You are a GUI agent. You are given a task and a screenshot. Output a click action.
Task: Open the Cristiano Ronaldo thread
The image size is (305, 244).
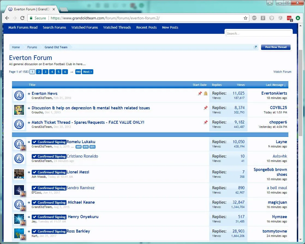pos(82,156)
